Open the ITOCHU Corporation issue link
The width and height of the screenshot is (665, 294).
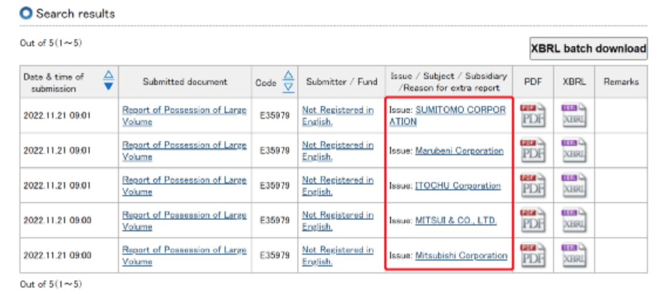coord(458,186)
